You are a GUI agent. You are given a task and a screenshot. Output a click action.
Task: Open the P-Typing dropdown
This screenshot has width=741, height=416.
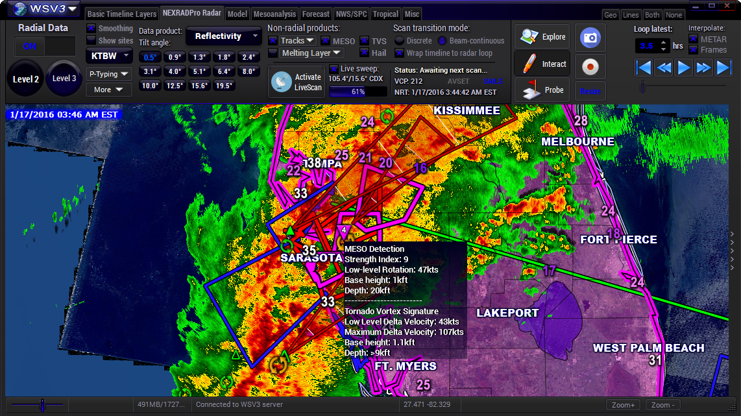click(x=109, y=74)
